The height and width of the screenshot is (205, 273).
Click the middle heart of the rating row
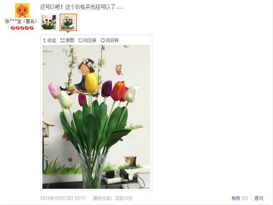click(x=22, y=28)
